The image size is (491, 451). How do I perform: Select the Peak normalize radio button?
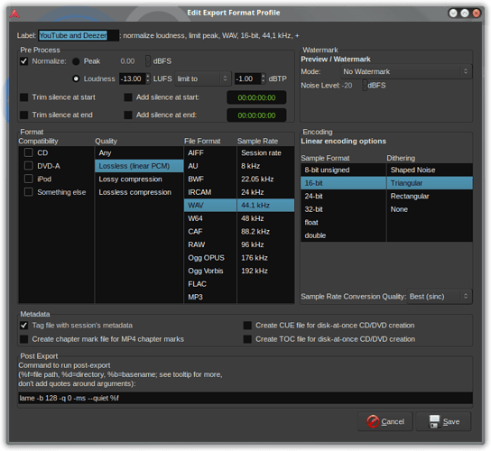[76, 61]
